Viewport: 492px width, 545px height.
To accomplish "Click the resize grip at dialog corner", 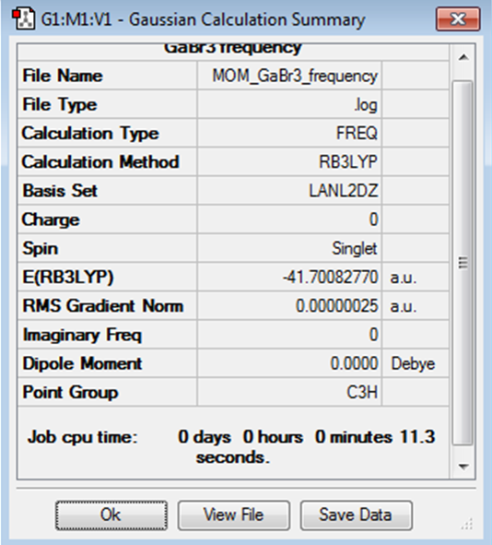I will [x=467, y=524].
